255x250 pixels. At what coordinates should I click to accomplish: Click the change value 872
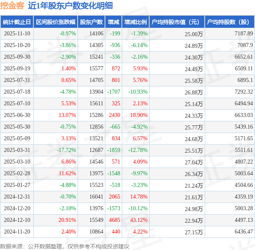(116, 68)
